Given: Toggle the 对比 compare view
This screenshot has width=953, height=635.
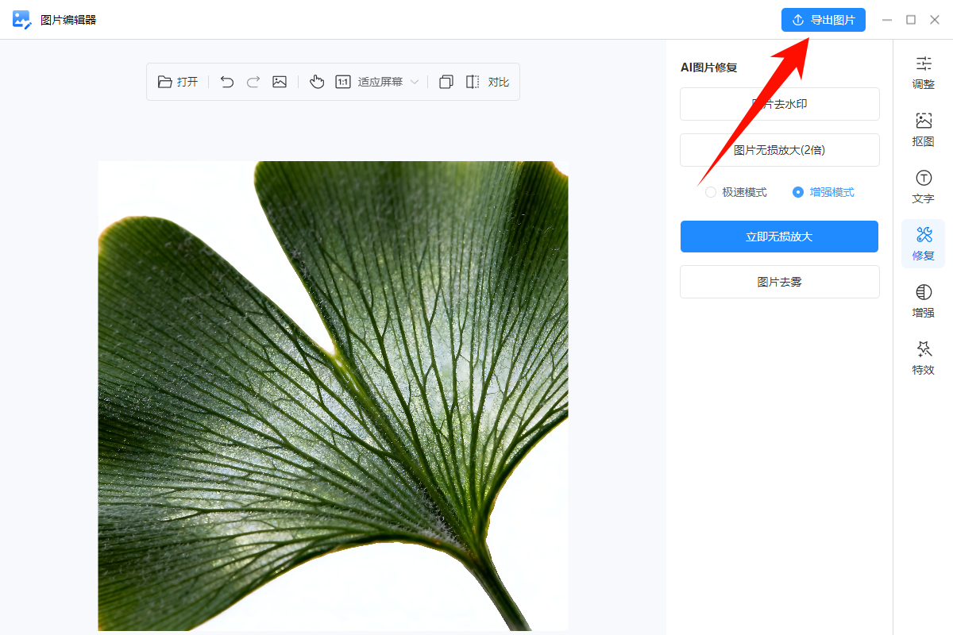Looking at the screenshot, I should 487,82.
